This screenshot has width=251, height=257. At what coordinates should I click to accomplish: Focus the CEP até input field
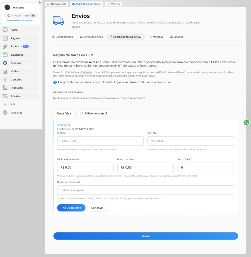tap(191, 141)
